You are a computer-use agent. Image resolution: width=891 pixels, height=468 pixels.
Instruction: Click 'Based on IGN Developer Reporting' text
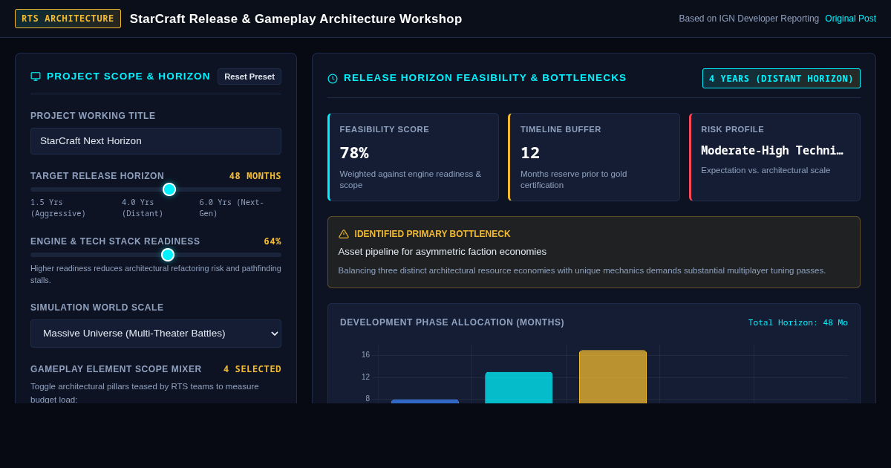pyautogui.click(x=749, y=19)
